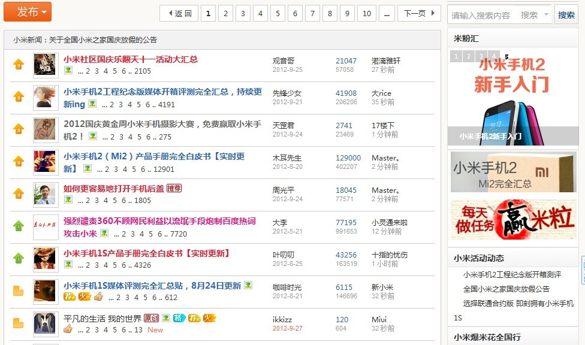Click the 推荐 badge next to 如何更容易地打开手机后盖

174,188
